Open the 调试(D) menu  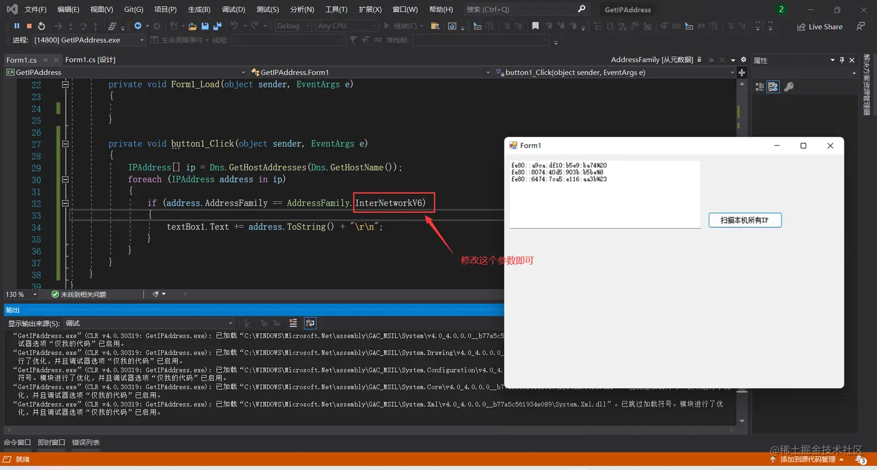pyautogui.click(x=233, y=9)
